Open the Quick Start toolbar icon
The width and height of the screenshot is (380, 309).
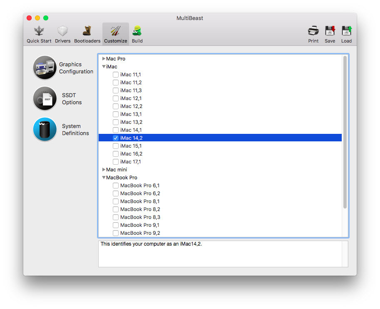point(39,31)
